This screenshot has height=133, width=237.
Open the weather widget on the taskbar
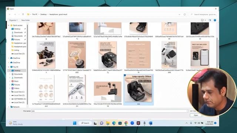coord(16,123)
